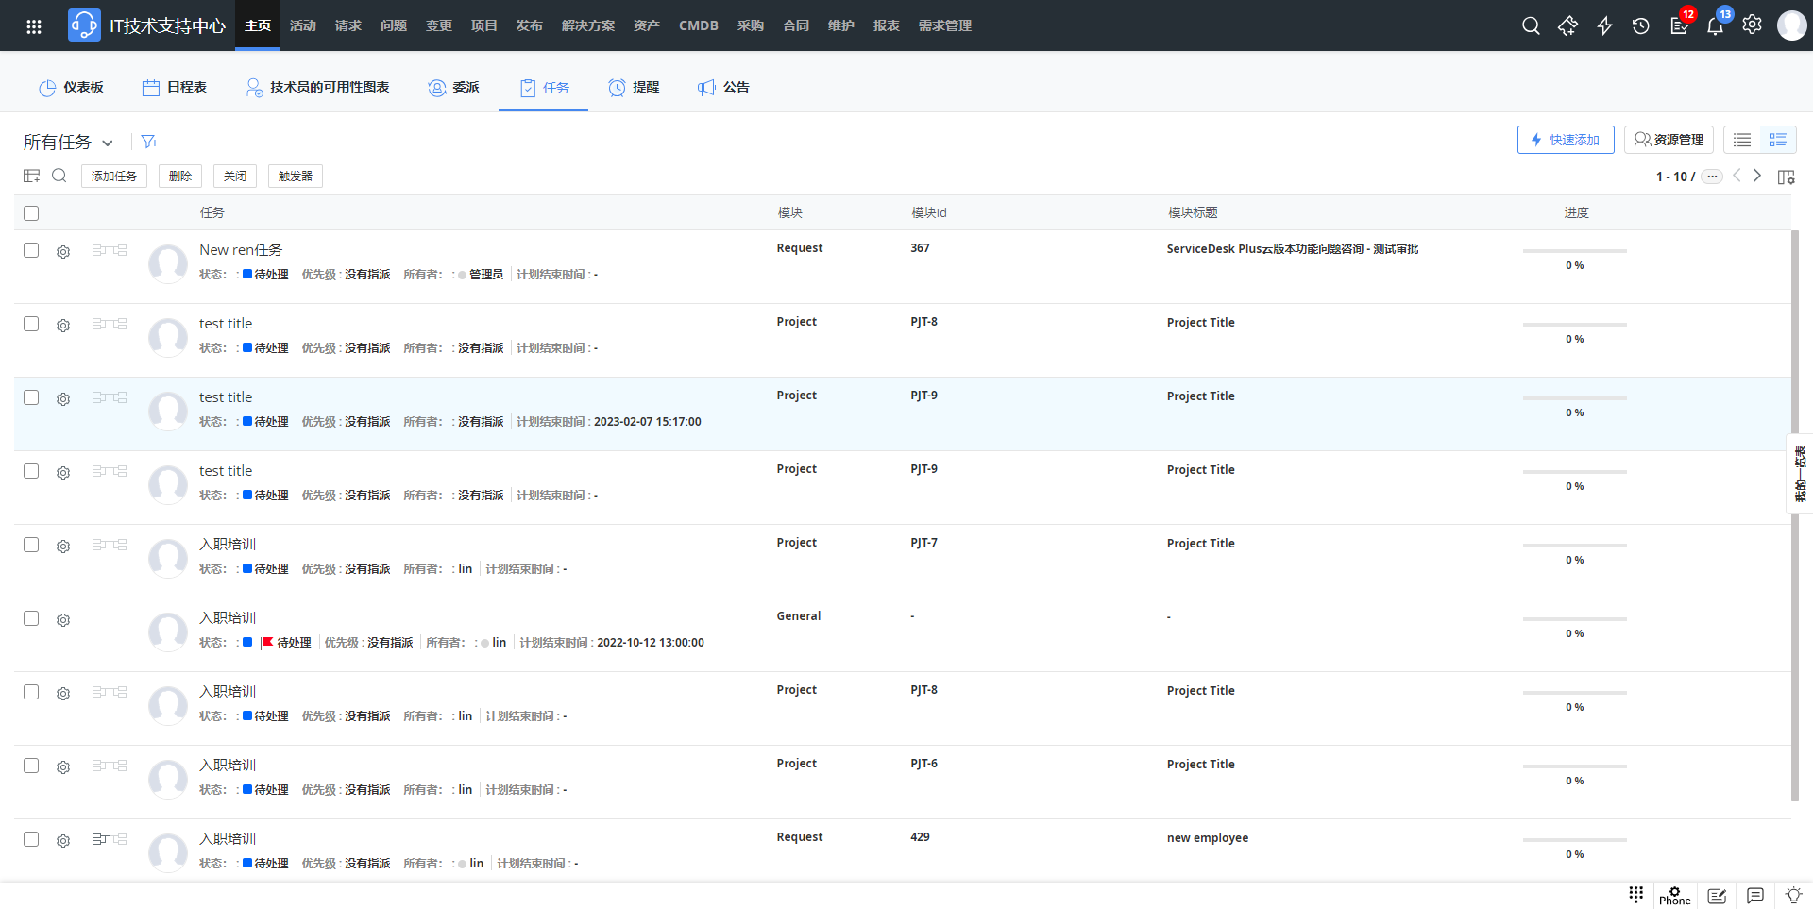Screen dimensions: 1813x909
Task: Check the test title 2023-02-07 row checkbox
Action: click(x=31, y=397)
